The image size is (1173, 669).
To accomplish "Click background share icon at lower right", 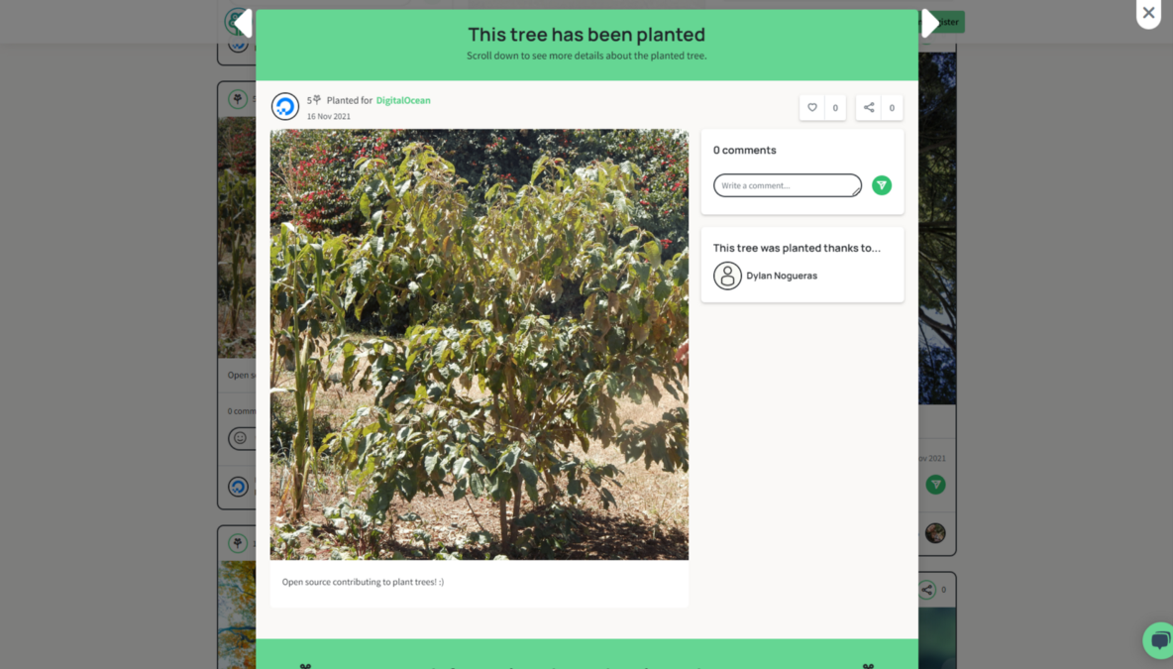I will [x=927, y=590].
